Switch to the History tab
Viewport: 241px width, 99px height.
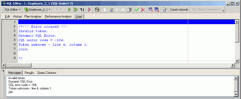coord(17,16)
